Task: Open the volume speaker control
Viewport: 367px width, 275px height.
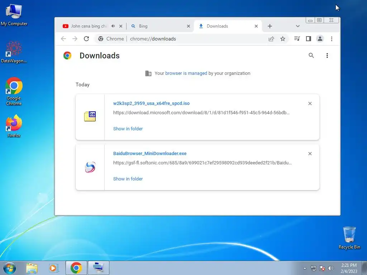Action: 331,268
